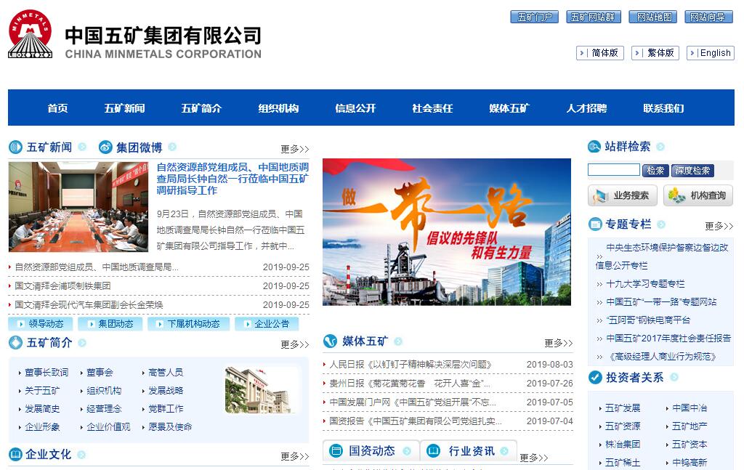
Task: Open 信息公开 in the navigation bar
Action: coord(355,108)
